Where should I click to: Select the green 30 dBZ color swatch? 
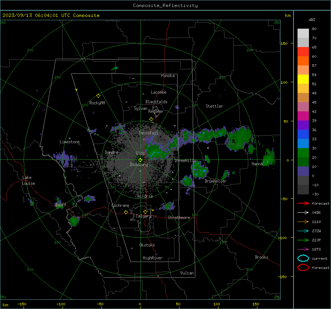tap(303, 152)
